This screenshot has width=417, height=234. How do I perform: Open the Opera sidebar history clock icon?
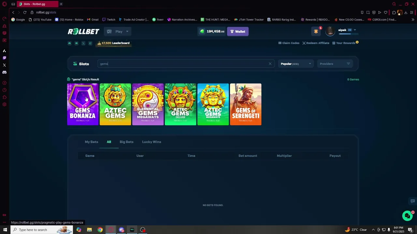pyautogui.click(x=5, y=90)
